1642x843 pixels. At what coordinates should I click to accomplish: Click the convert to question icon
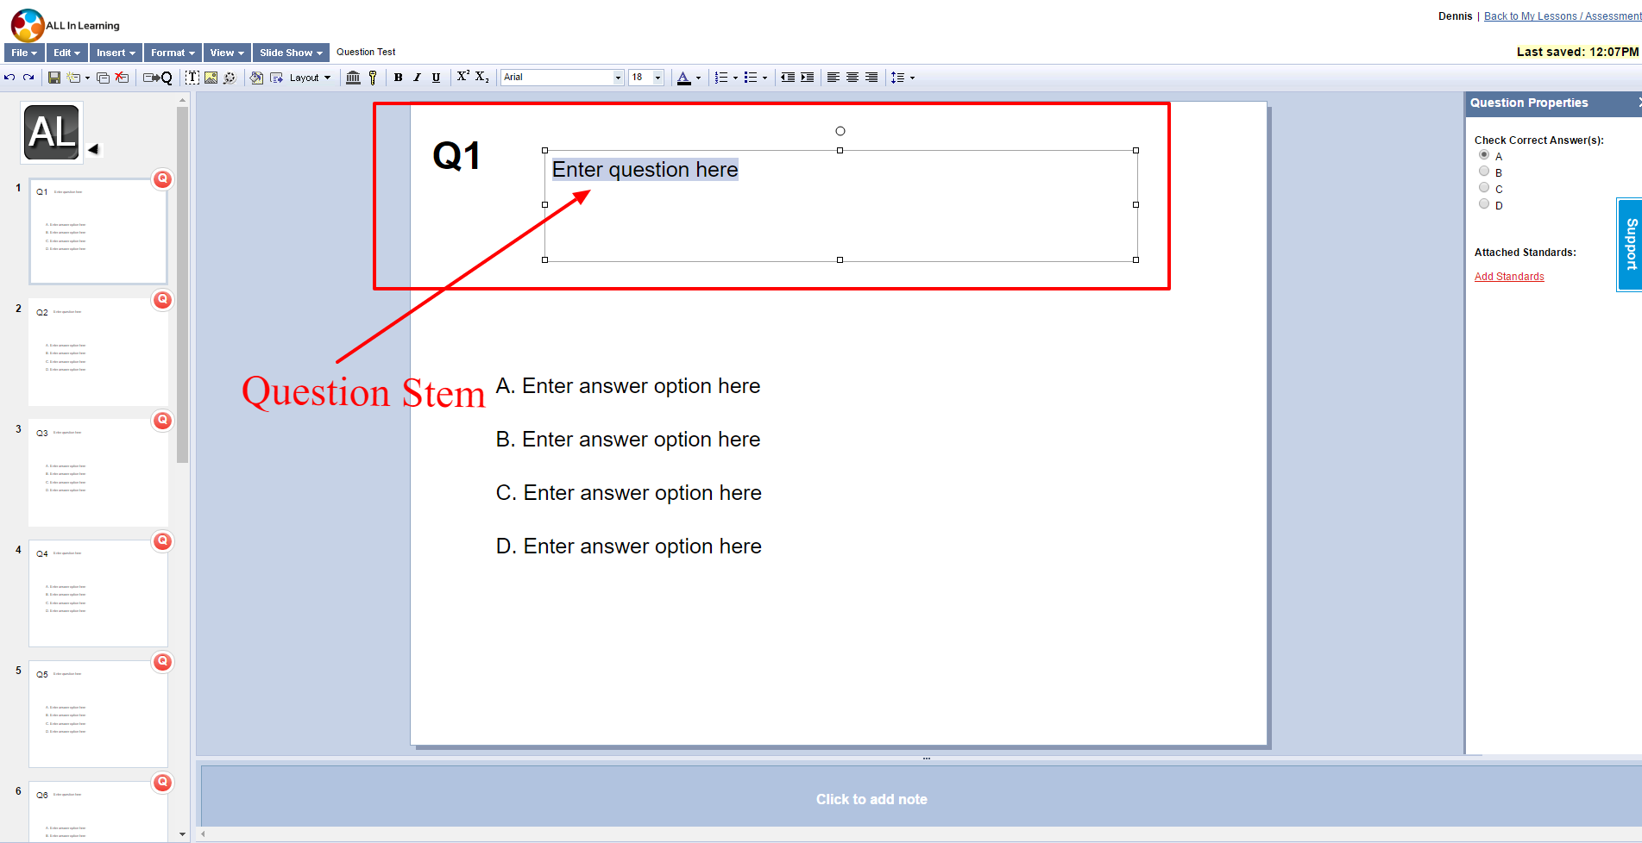coord(157,78)
